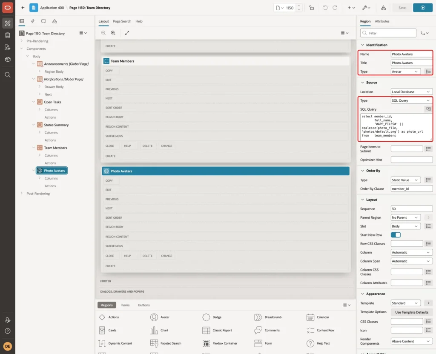Open the Layout tab
The height and width of the screenshot is (354, 436).
(x=103, y=21)
